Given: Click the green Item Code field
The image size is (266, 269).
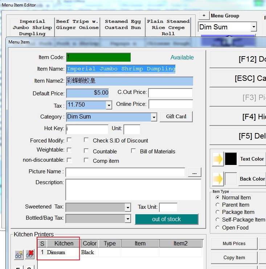Looking at the screenshot, I should coord(98,57).
